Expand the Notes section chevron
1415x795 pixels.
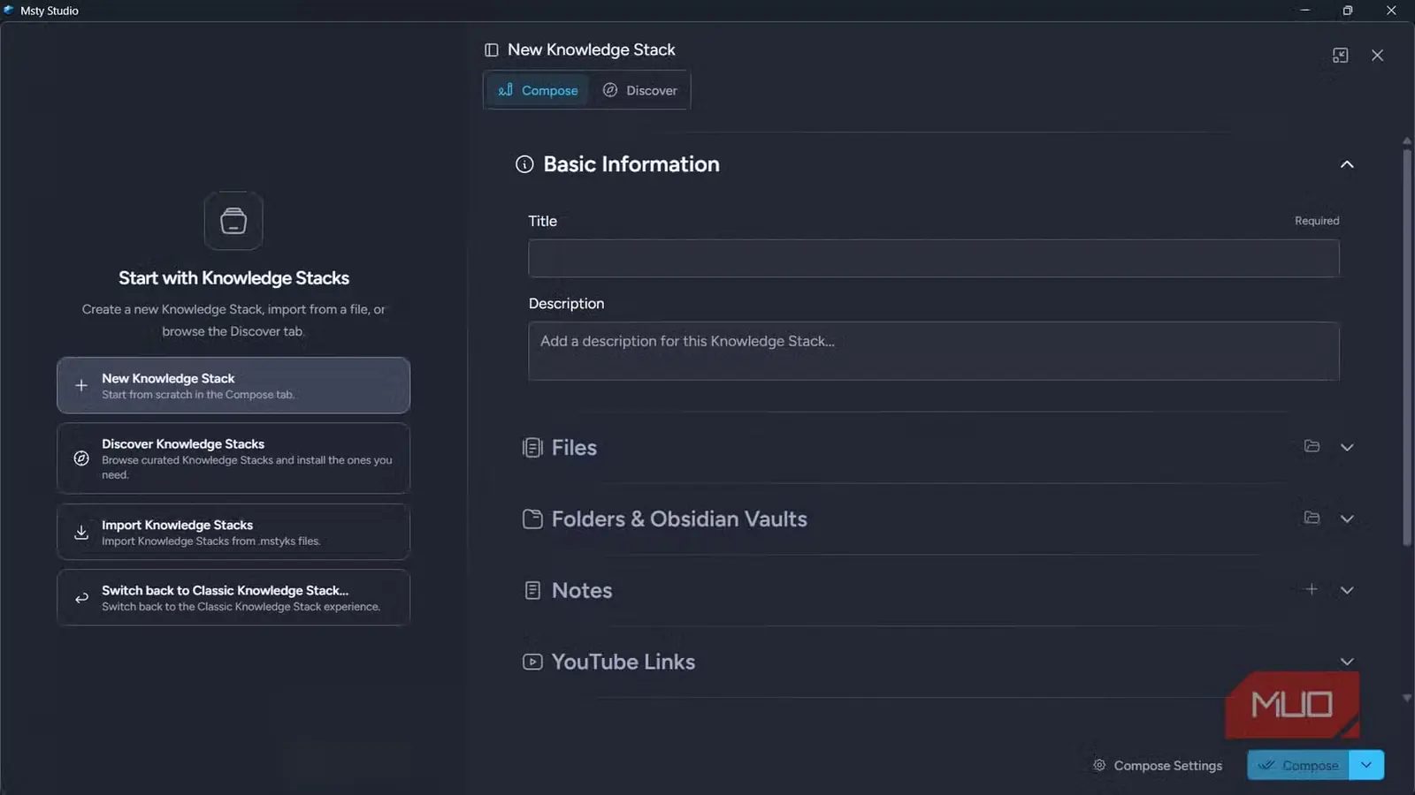pos(1347,590)
